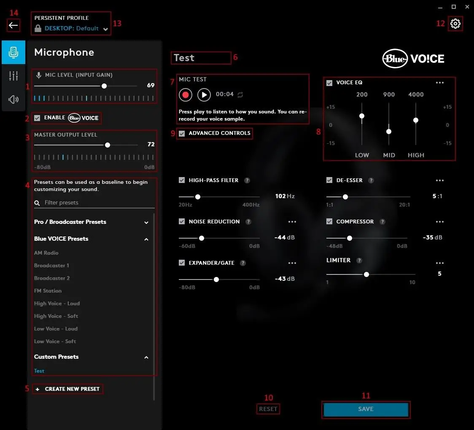Toggle the Noise Reduction checkbox
474x430 pixels.
point(182,222)
